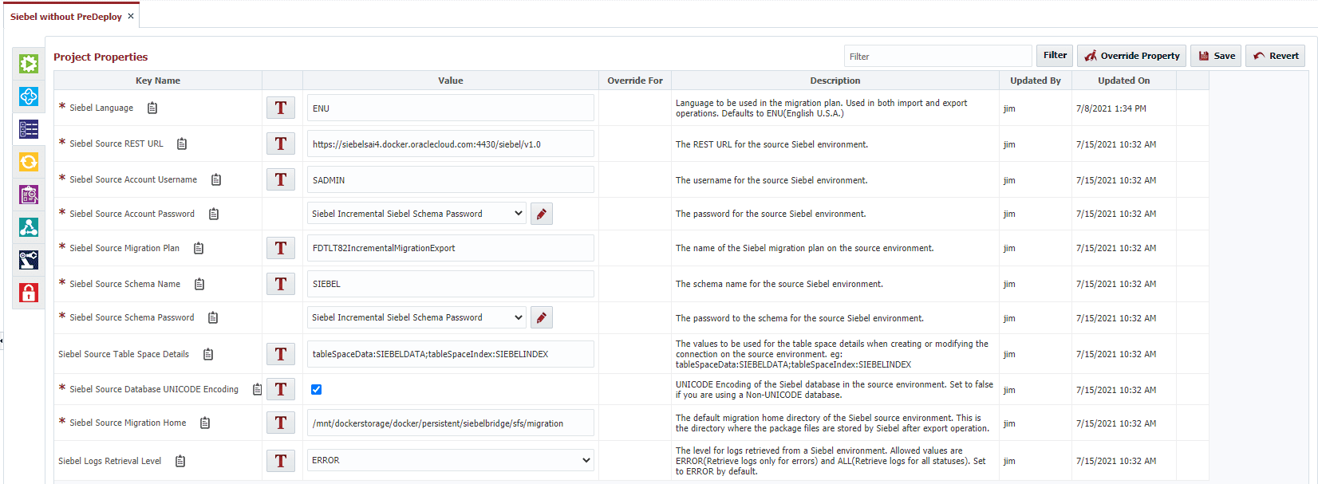Viewport: 1318px width, 484px height.
Task: Open the blue list properties sidebar icon
Action: [x=29, y=129]
